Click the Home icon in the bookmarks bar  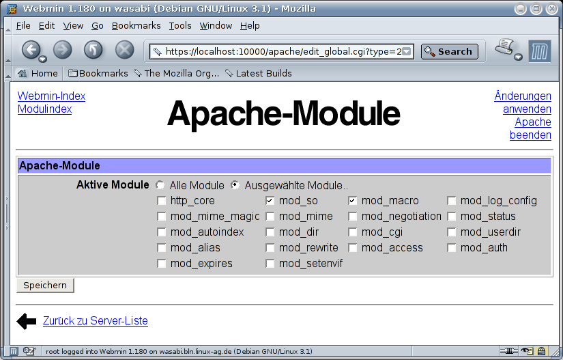[x=23, y=73]
